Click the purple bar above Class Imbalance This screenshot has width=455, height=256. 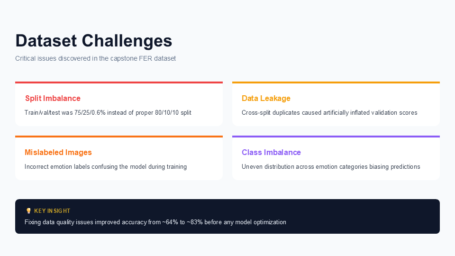click(336, 137)
